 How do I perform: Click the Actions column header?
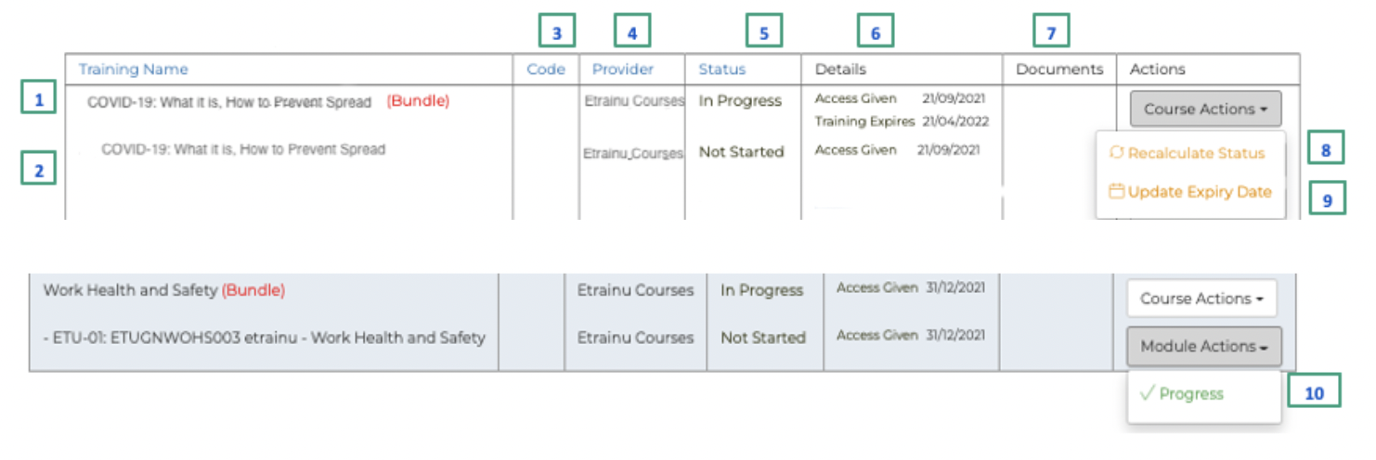tap(1157, 70)
